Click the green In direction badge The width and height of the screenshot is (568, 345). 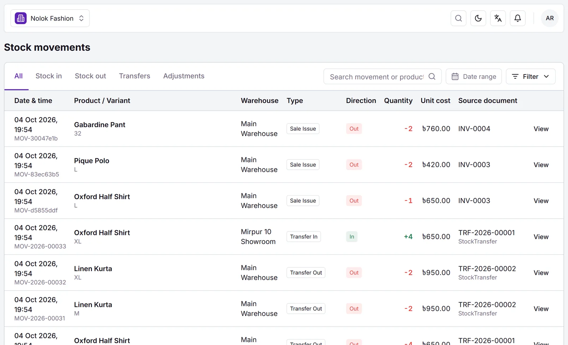click(x=351, y=237)
